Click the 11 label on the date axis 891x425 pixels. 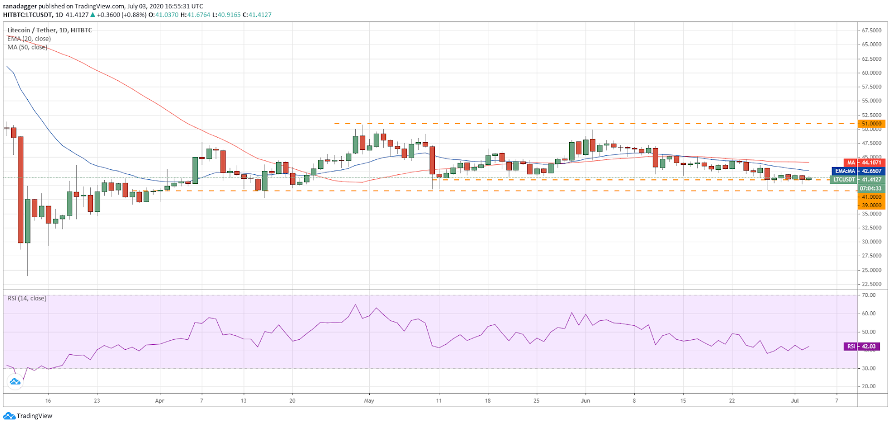coord(439,400)
